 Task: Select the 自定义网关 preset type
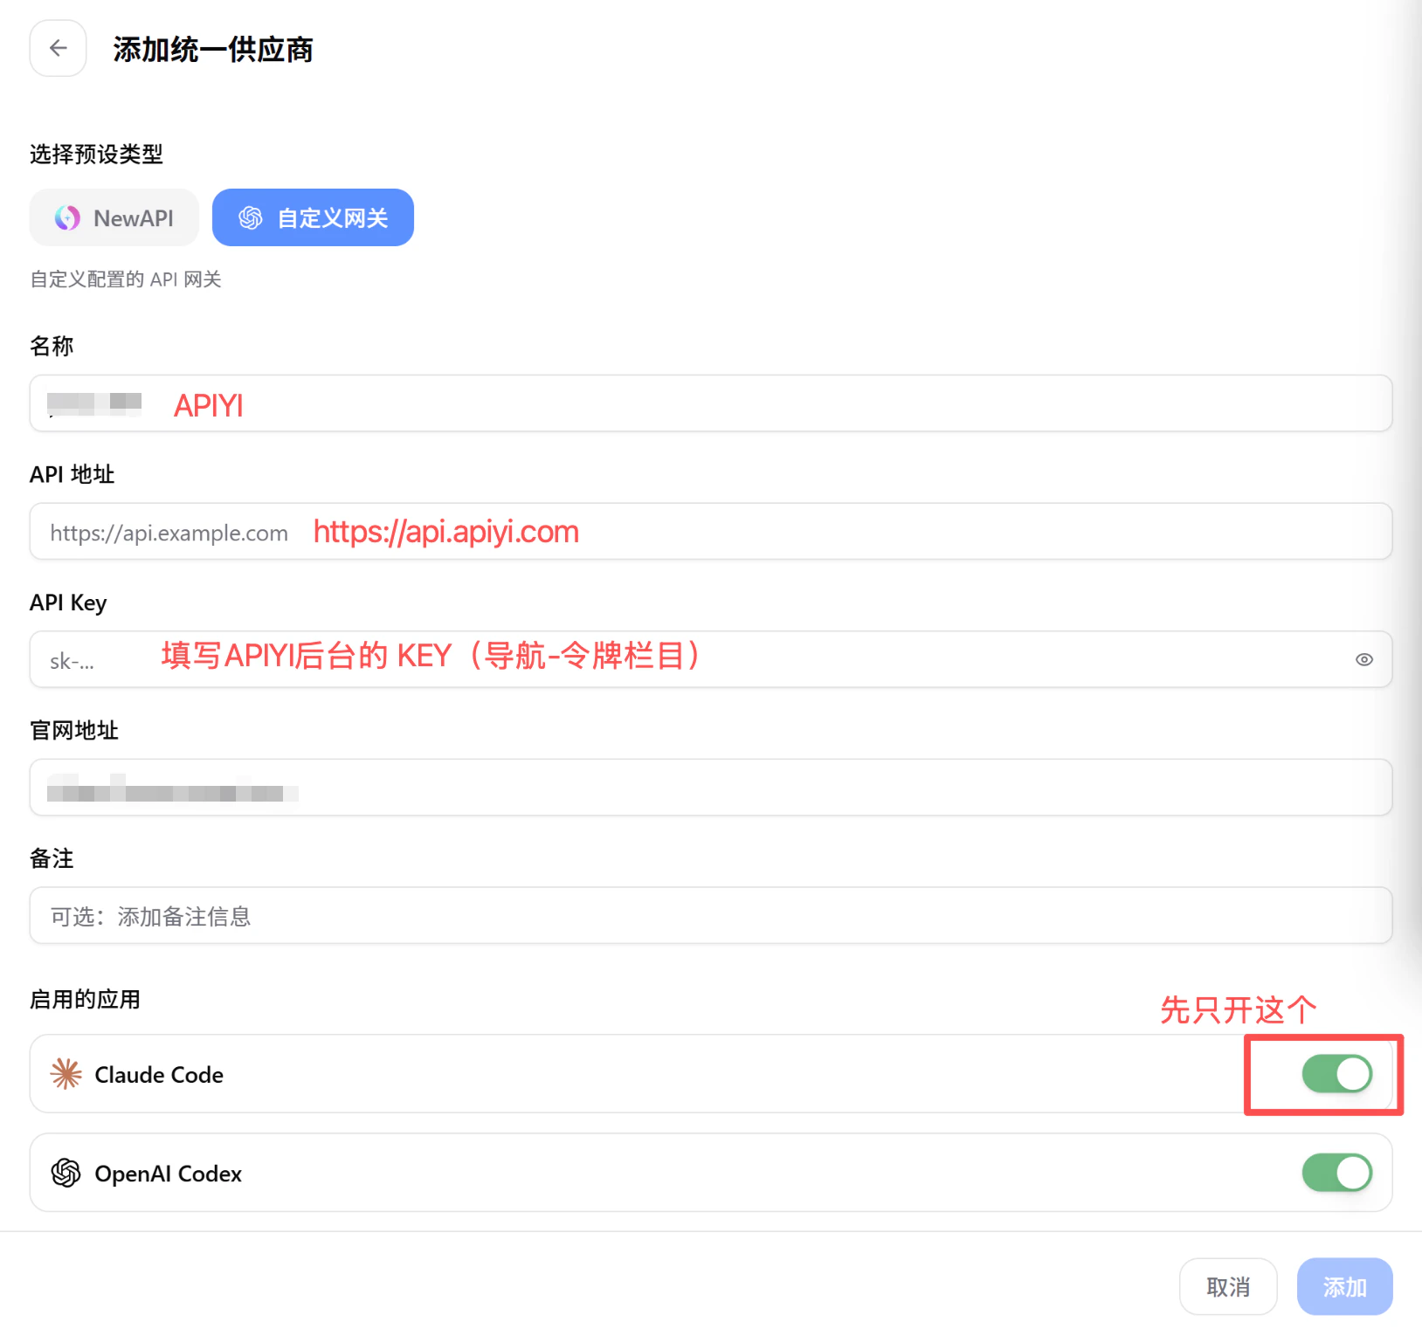click(x=313, y=217)
